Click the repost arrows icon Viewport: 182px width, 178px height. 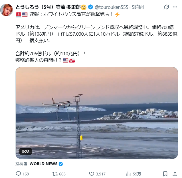(55, 174)
